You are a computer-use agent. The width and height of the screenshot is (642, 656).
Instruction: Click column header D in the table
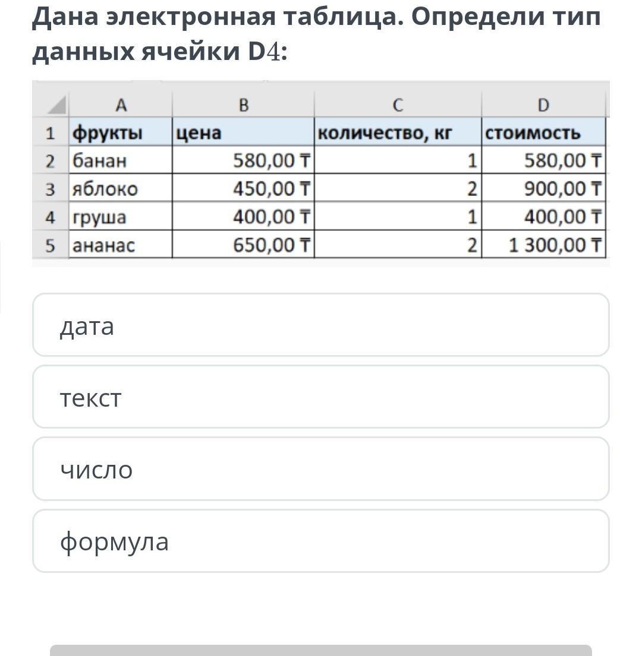[543, 104]
